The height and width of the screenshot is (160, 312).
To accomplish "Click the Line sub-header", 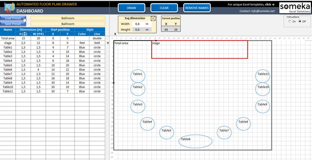I will coord(97,34).
